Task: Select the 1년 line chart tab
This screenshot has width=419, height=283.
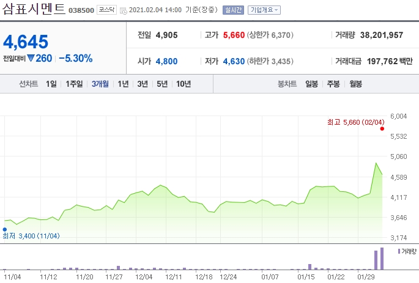Action: pos(123,84)
